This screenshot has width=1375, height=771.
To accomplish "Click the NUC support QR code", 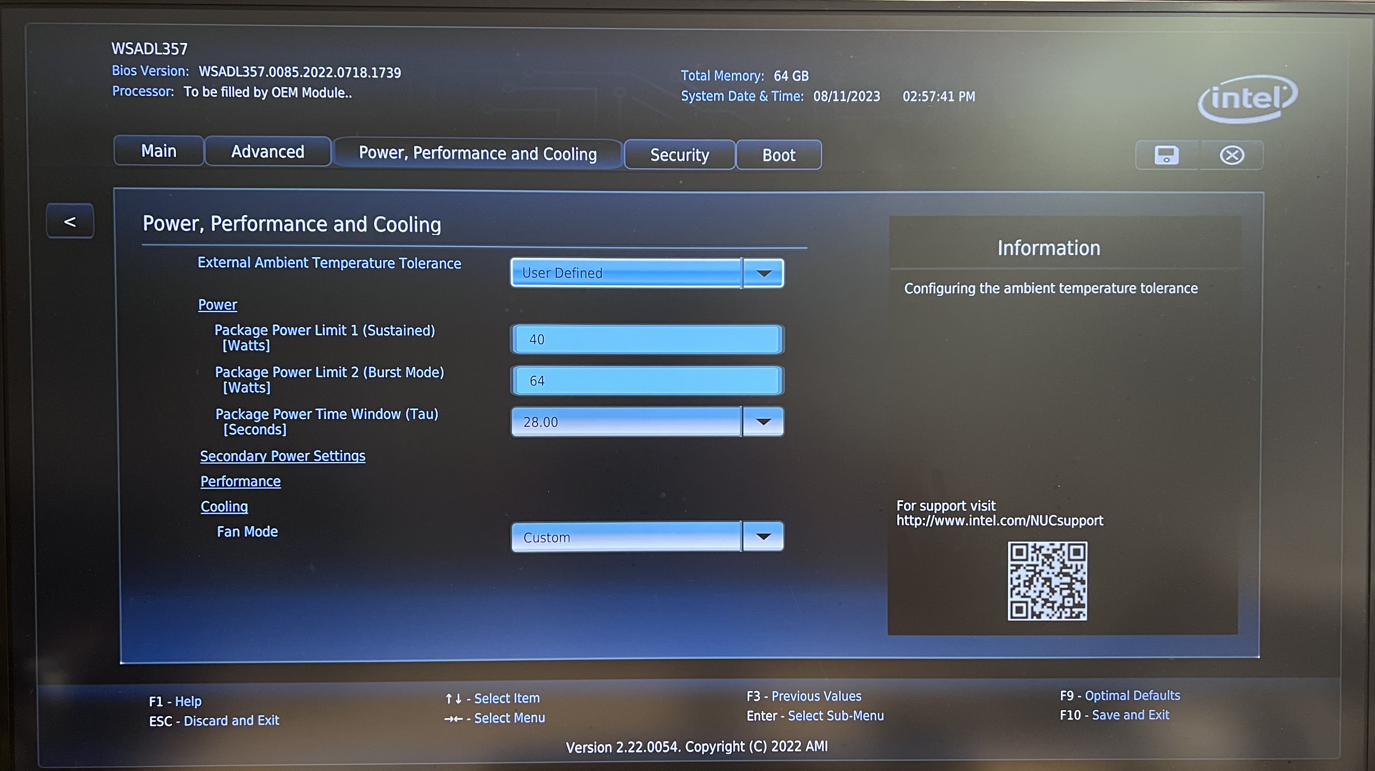I will coord(1048,580).
